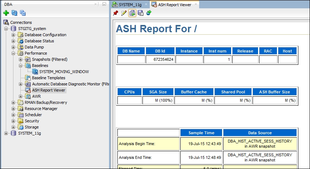Click Database Configuration folder icon
The height and width of the screenshot is (169, 310).
21,35
